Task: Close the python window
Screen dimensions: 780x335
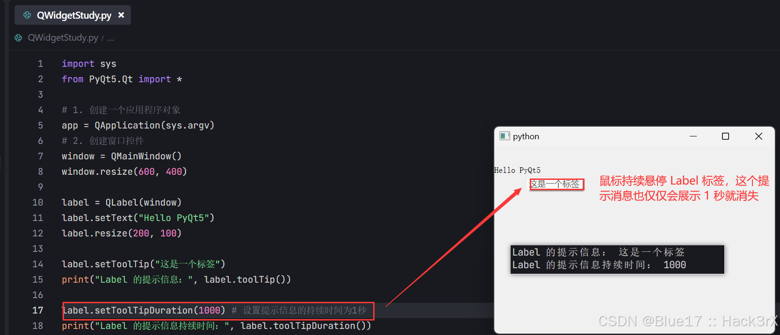Action: (x=758, y=136)
